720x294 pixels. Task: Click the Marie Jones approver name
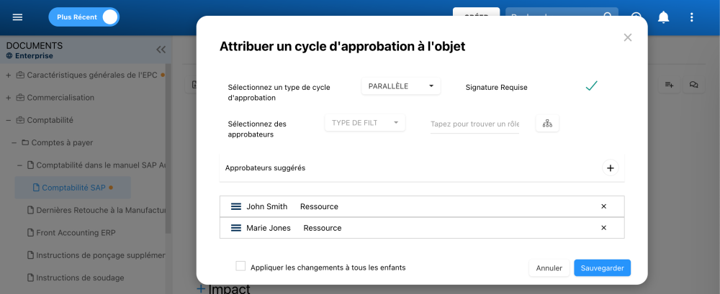(x=269, y=228)
